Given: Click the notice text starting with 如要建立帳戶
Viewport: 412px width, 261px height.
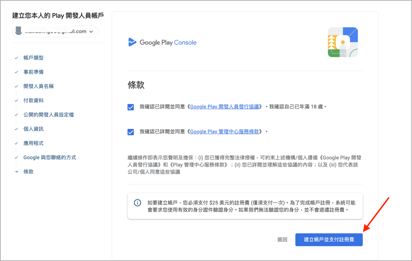Looking at the screenshot, I should point(252,206).
